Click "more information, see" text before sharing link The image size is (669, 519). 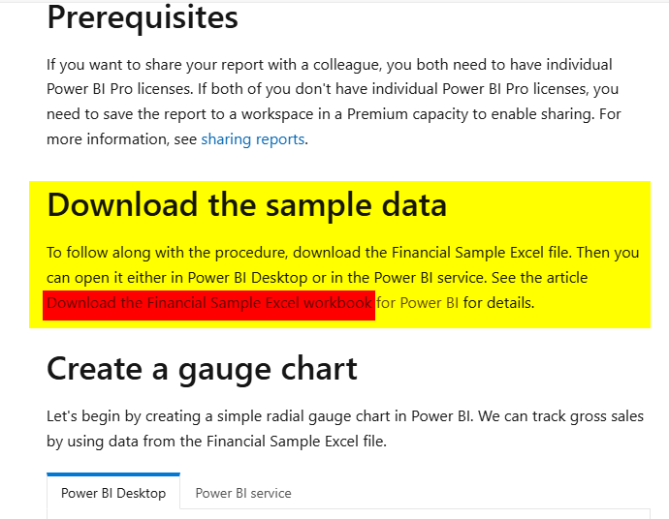pos(121,139)
